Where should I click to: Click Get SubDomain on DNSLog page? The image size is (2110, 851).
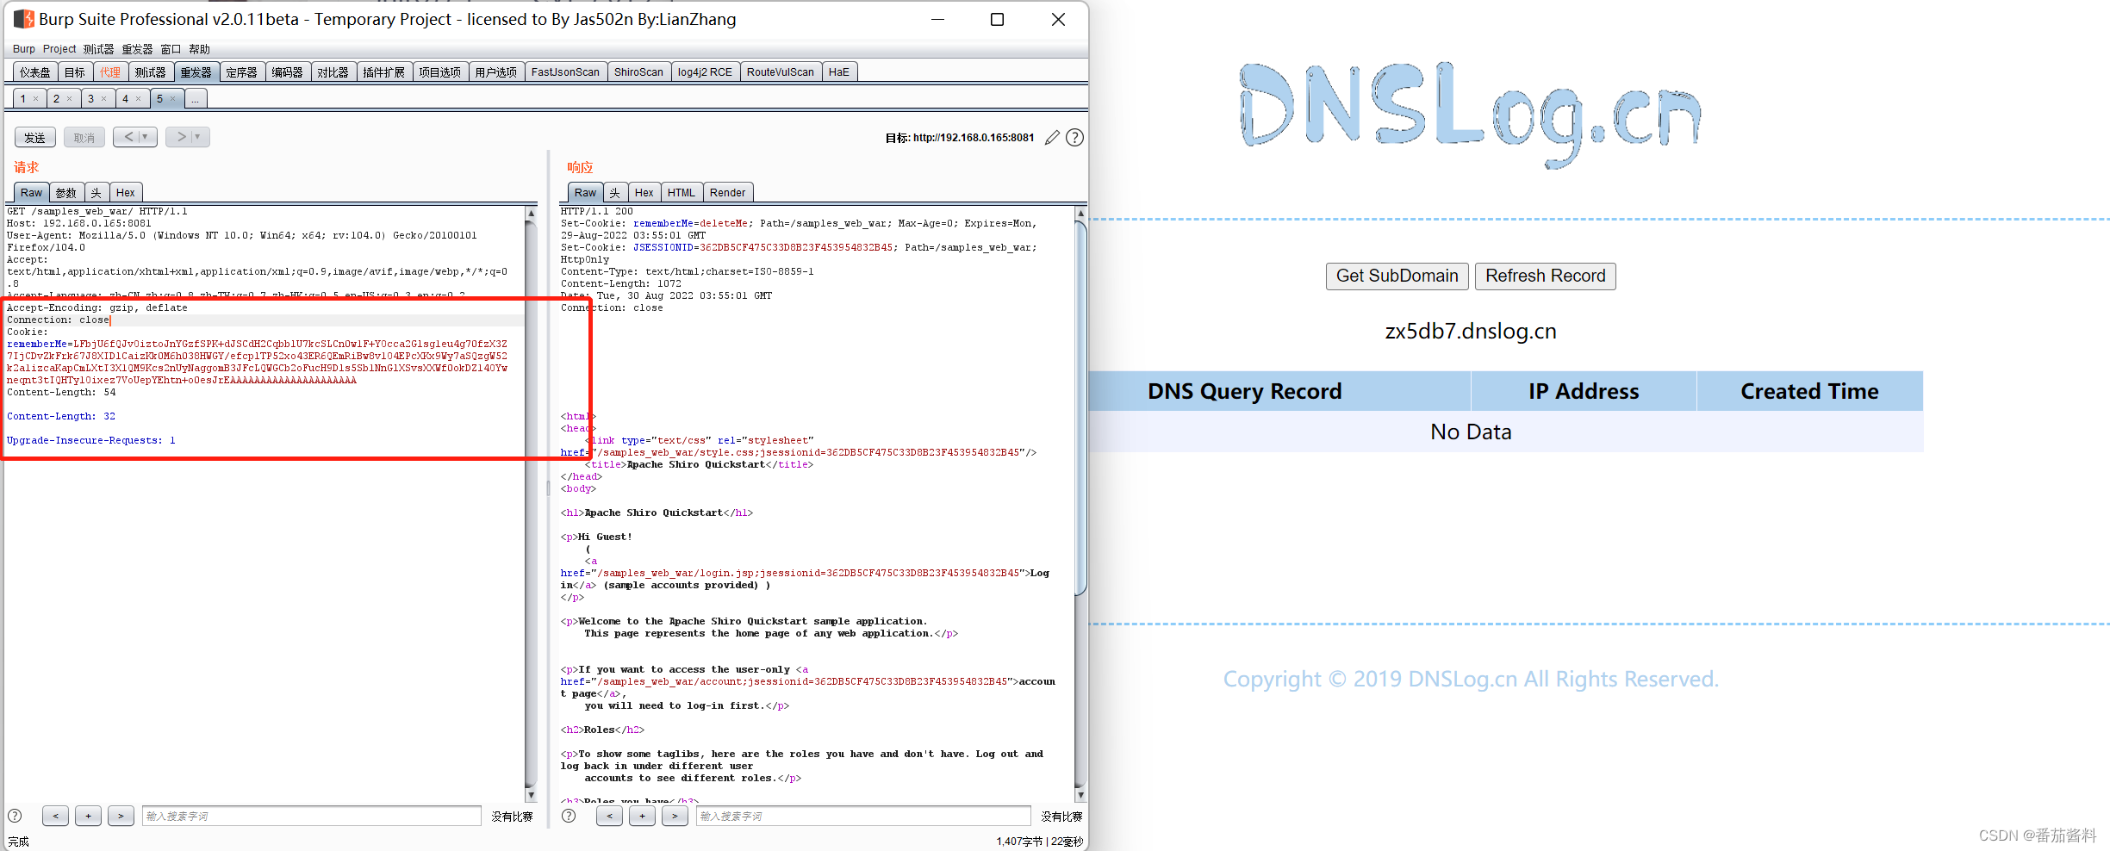(1397, 276)
